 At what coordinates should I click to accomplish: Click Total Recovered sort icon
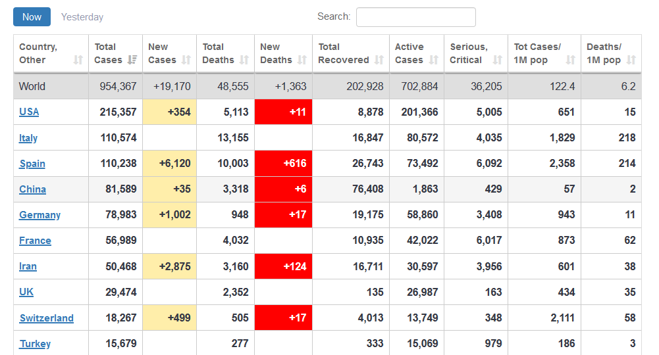(379, 60)
